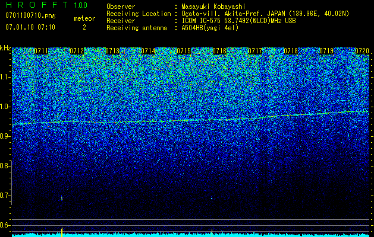The image size is (374, 237).
Task: Click the Receiving antenna label
Action: tap(137, 28)
